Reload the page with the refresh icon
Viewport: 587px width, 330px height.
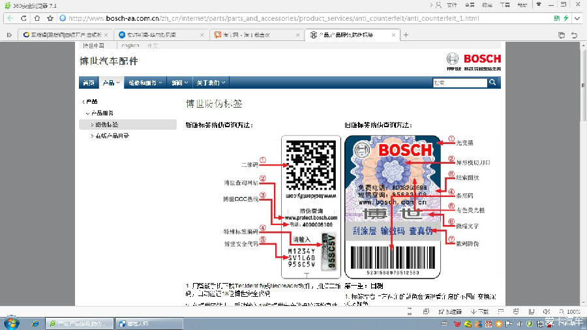tap(23, 18)
